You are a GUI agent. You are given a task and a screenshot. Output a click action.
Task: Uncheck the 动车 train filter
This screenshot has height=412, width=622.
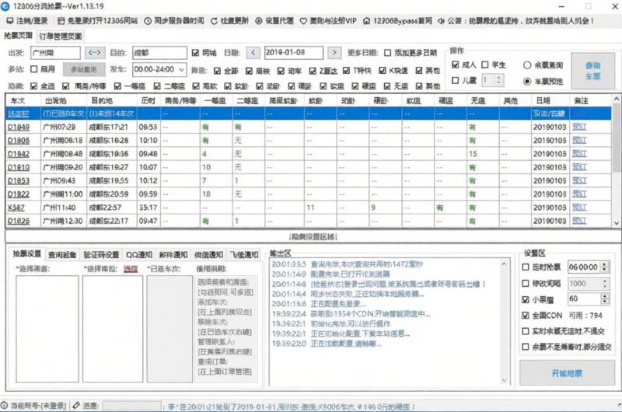coord(281,71)
